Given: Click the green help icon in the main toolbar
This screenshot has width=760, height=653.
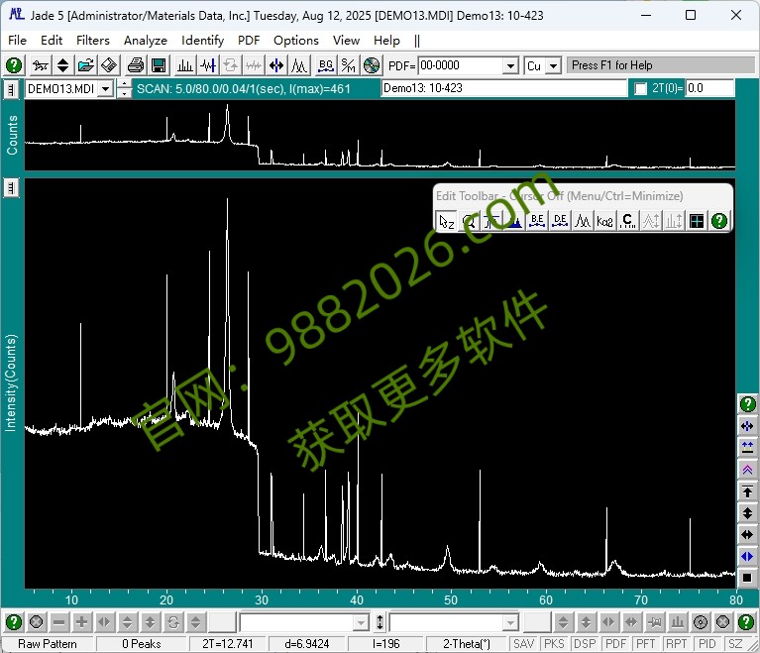Looking at the screenshot, I should point(14,65).
